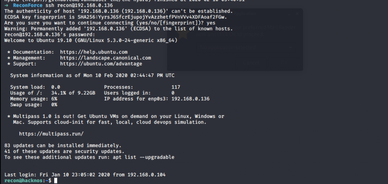Click the faint Cancel button in the dialog
Viewport: 388px width, 184px height.
point(252,63)
